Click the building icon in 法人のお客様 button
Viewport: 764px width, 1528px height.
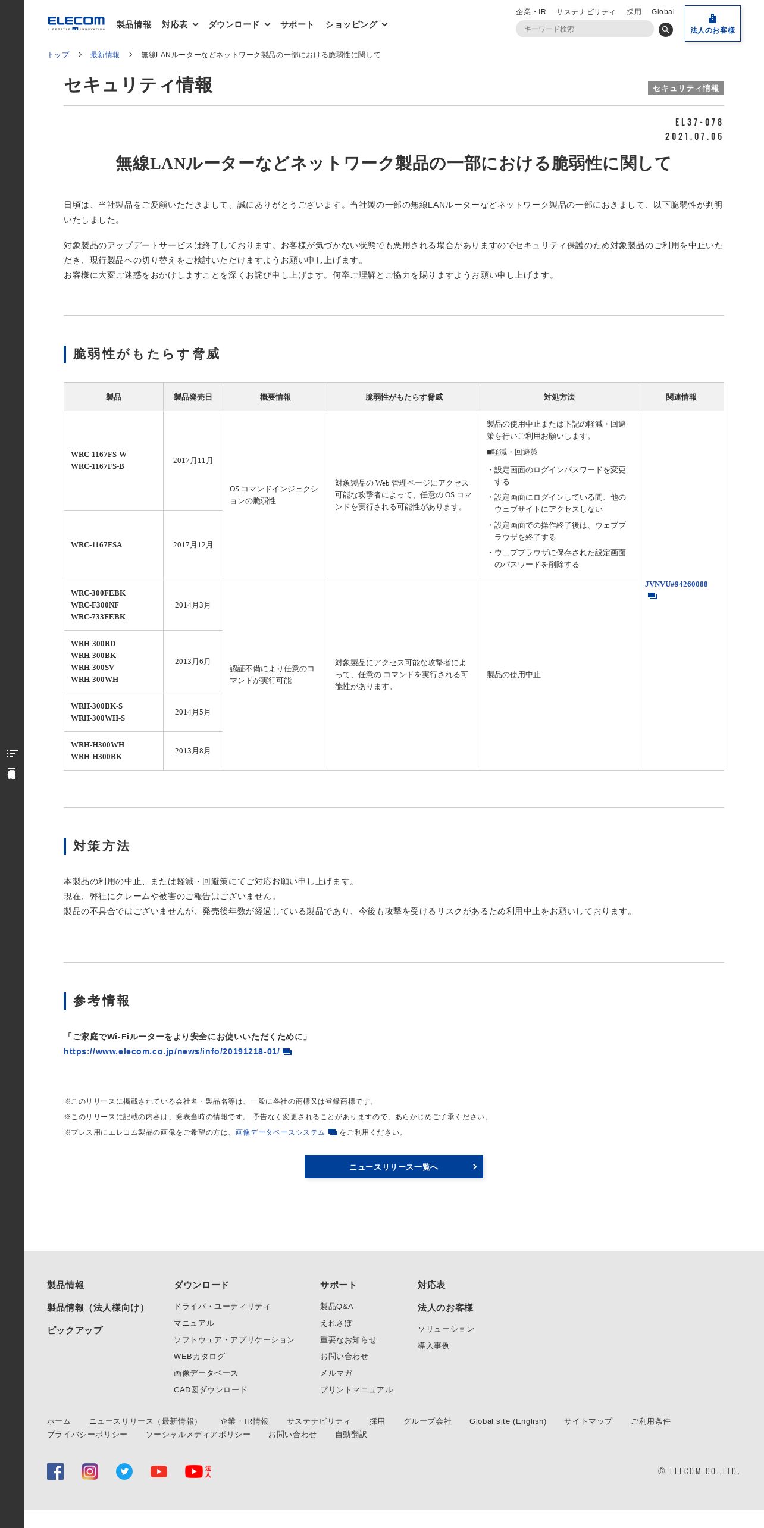(712, 18)
